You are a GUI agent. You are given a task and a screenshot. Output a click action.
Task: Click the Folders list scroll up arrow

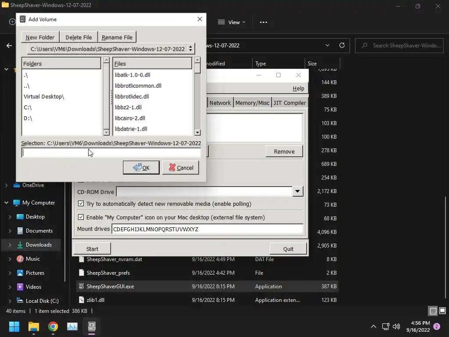tap(106, 60)
